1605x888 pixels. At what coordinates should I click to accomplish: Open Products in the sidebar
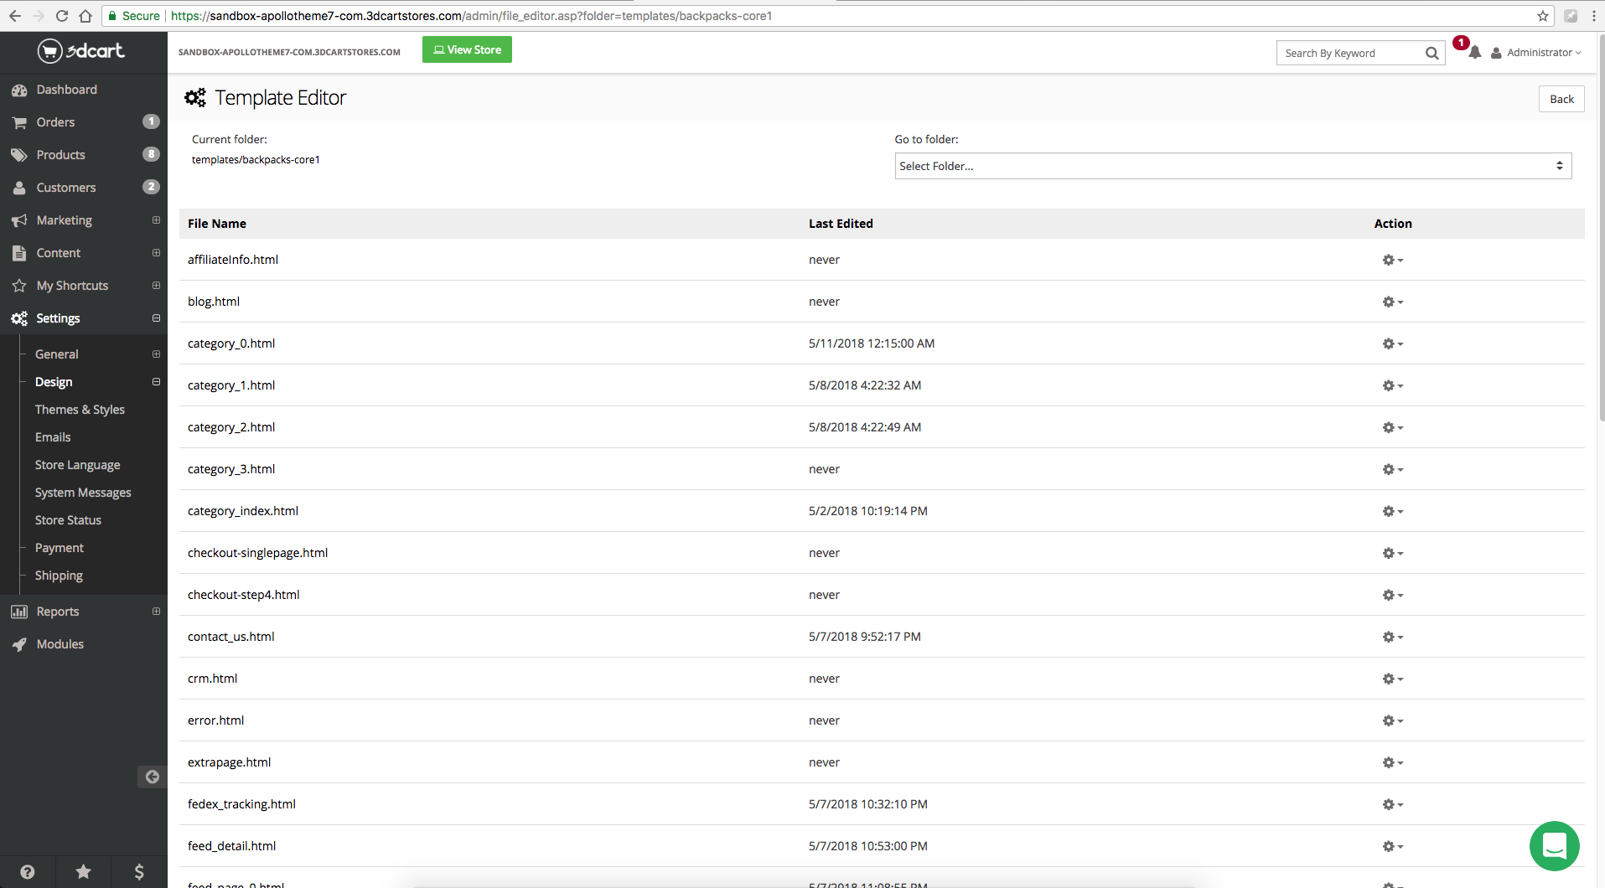click(x=60, y=155)
